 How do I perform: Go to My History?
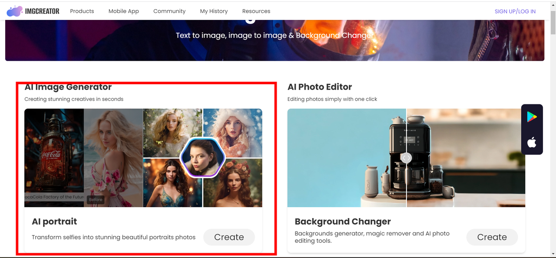click(x=214, y=11)
